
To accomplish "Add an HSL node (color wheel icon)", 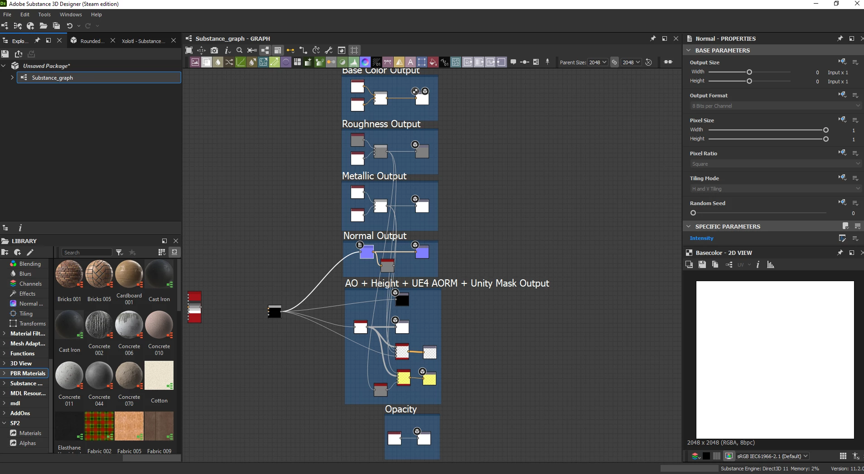I will coord(365,62).
